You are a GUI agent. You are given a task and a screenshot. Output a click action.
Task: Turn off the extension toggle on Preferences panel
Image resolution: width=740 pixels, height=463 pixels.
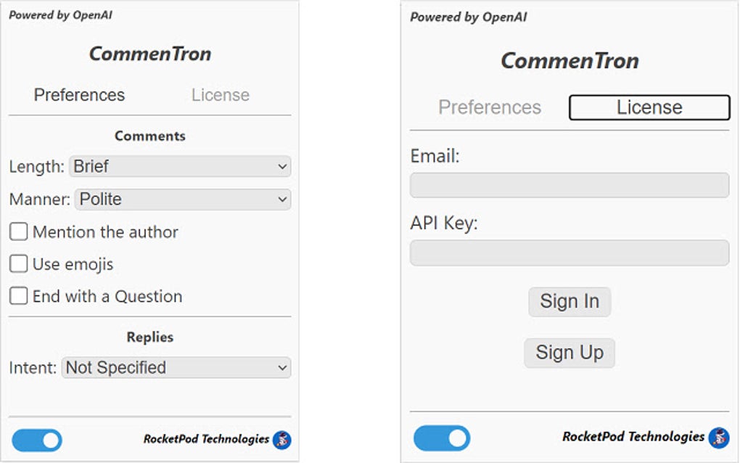point(36,440)
